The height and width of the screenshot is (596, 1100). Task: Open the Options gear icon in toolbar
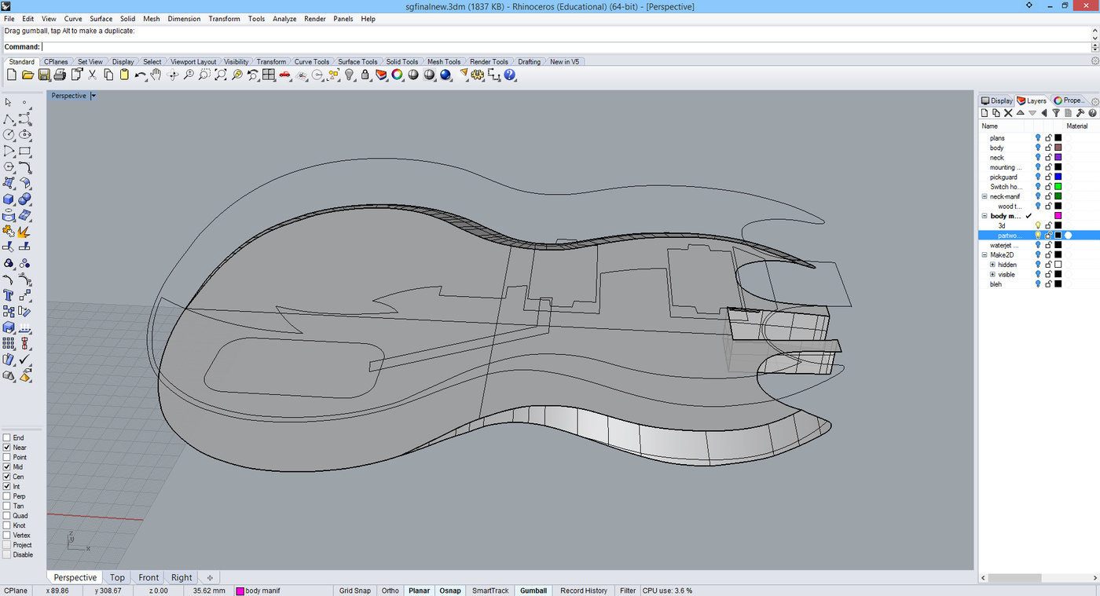point(478,75)
